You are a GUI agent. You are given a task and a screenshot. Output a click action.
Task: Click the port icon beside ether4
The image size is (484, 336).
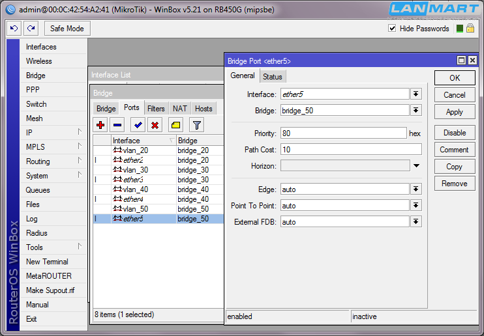point(117,199)
